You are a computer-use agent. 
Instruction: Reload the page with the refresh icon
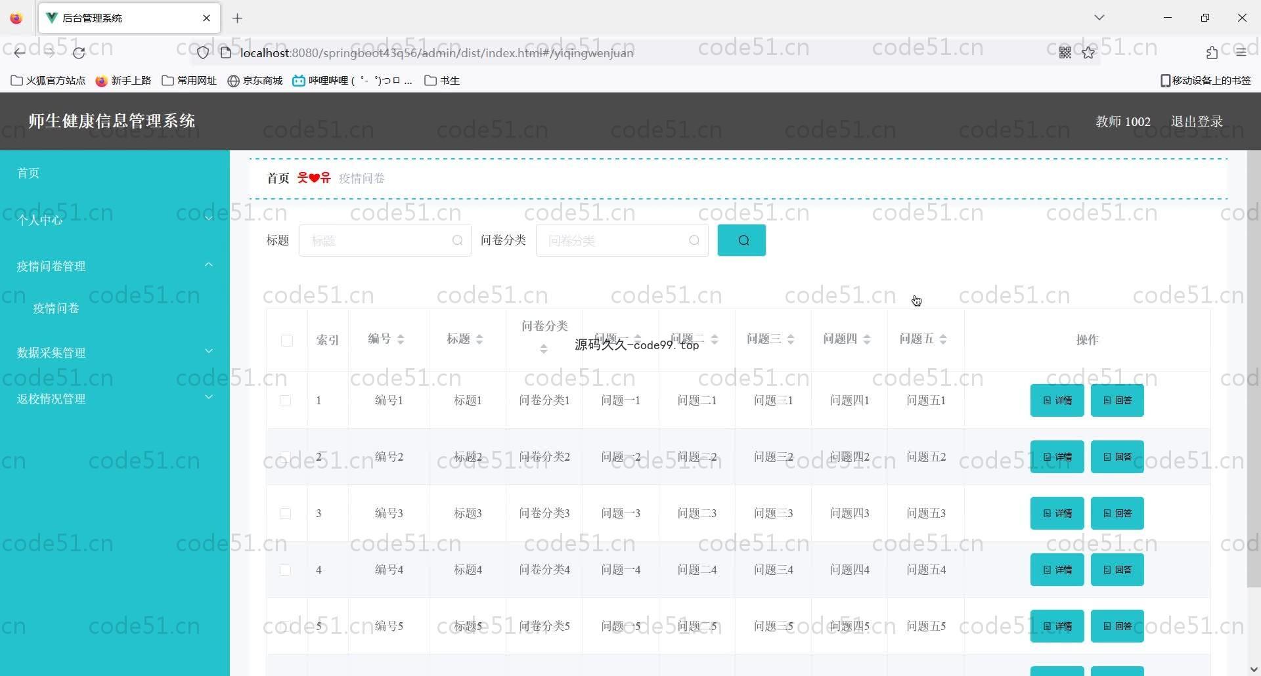click(79, 53)
